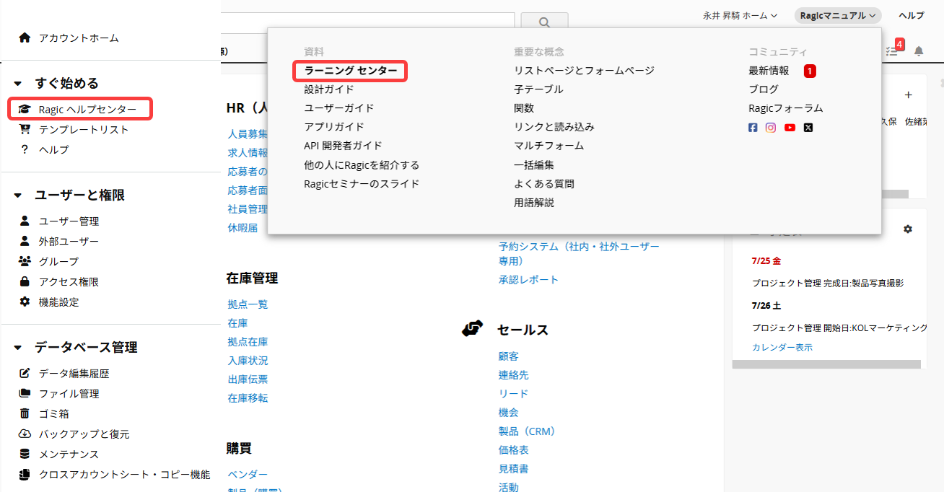Click the カレンダー表示 link

(782, 348)
